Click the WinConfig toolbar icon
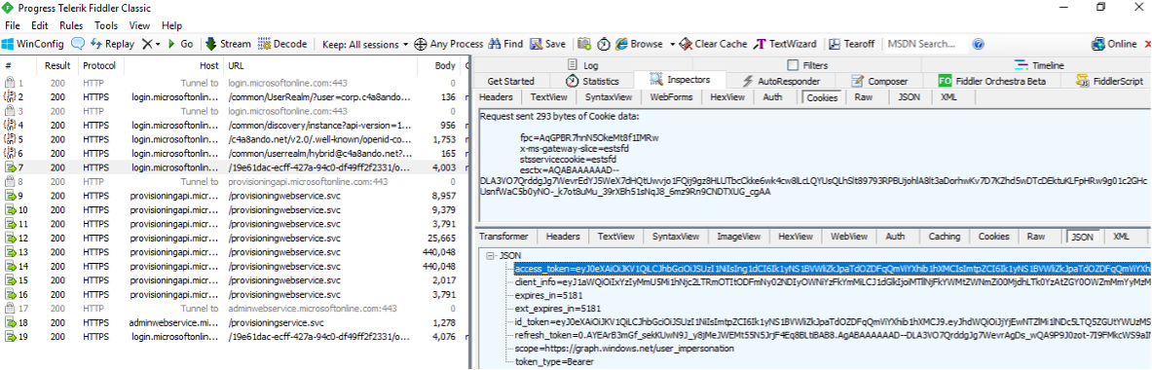 (x=9, y=44)
